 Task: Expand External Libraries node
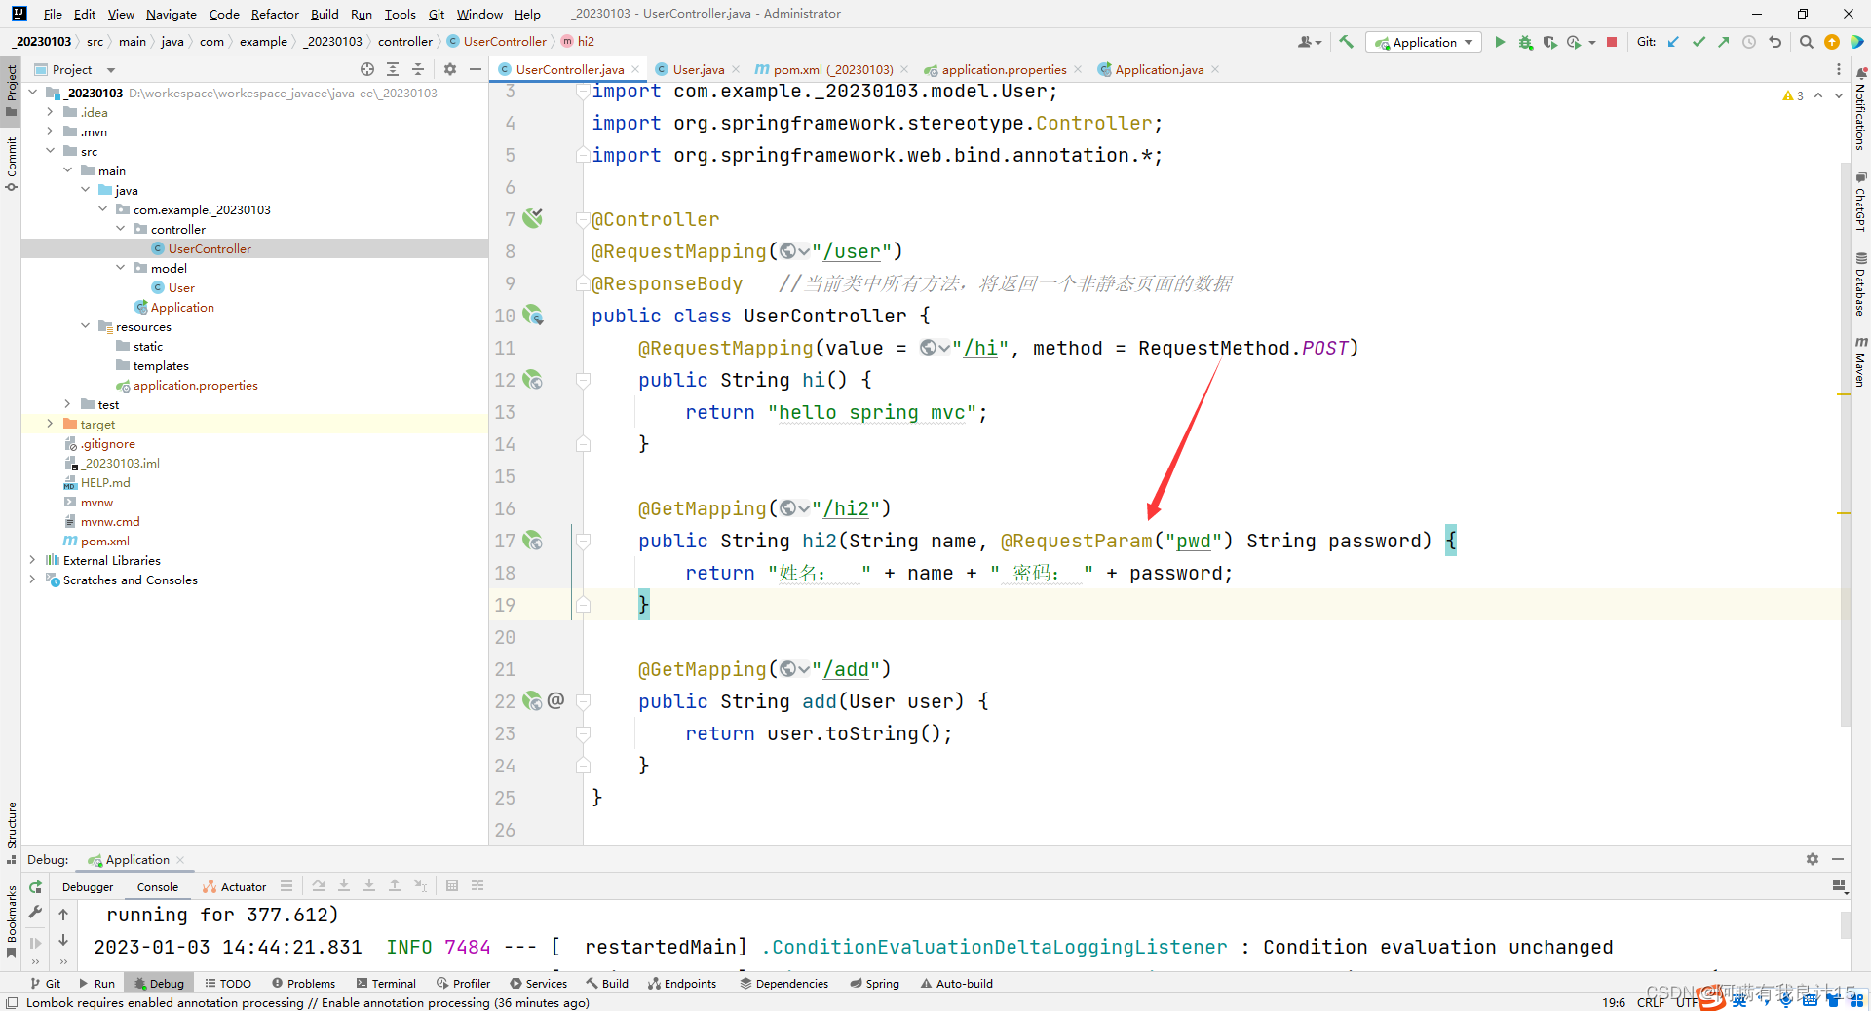(x=32, y=560)
